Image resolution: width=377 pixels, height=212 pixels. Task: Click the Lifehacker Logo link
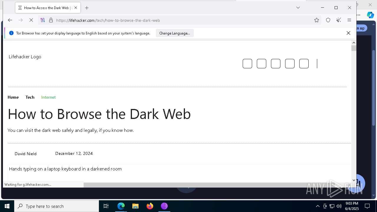[x=25, y=57]
